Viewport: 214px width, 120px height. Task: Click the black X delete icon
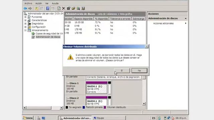pos(64,8)
